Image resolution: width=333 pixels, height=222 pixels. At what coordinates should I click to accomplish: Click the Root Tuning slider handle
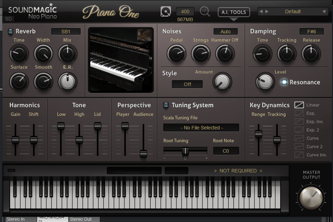pos(185,151)
